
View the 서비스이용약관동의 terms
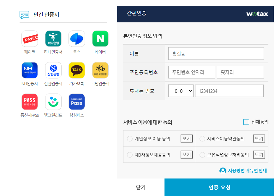point(259,139)
